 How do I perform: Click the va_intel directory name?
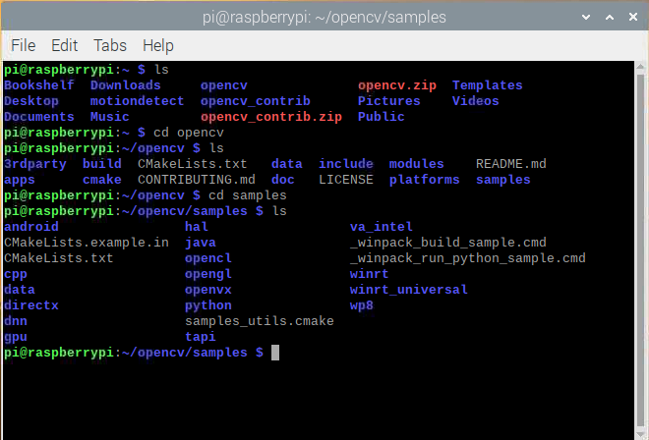pos(381,227)
